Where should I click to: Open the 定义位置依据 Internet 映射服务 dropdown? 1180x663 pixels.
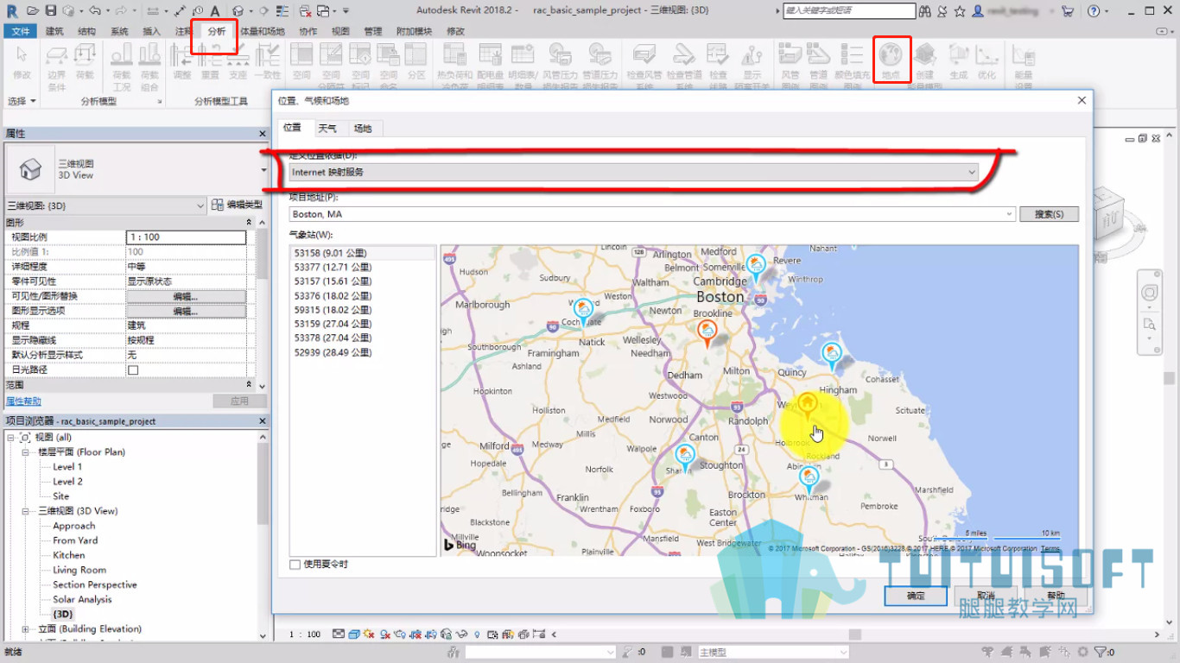tap(634, 172)
